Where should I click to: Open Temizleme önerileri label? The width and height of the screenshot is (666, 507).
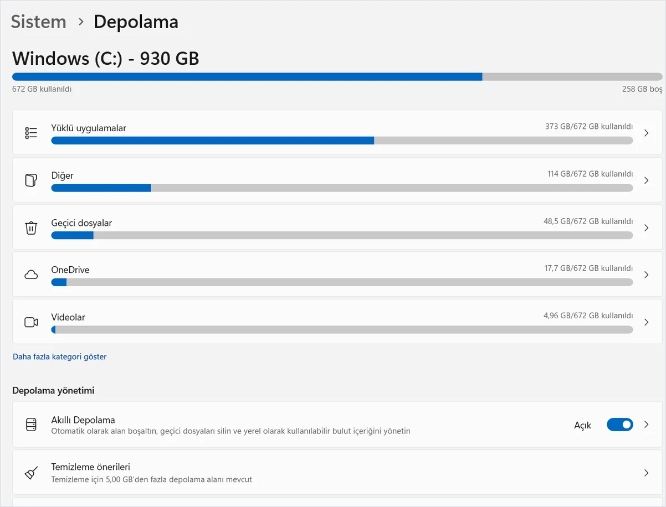coord(90,467)
